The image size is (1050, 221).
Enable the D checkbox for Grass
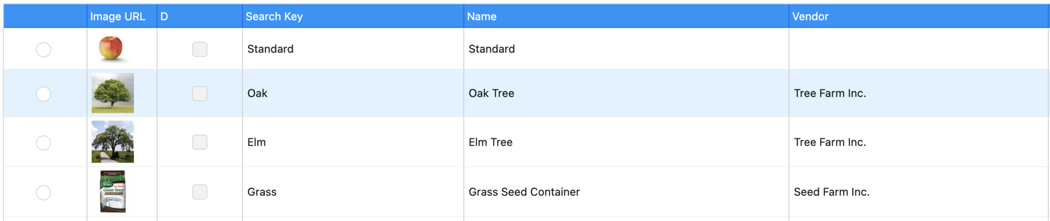click(200, 192)
